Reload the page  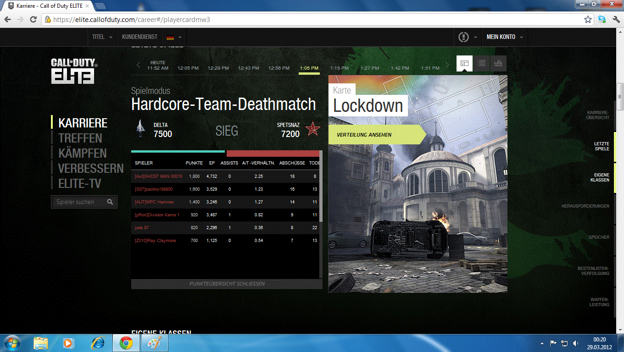[33, 20]
